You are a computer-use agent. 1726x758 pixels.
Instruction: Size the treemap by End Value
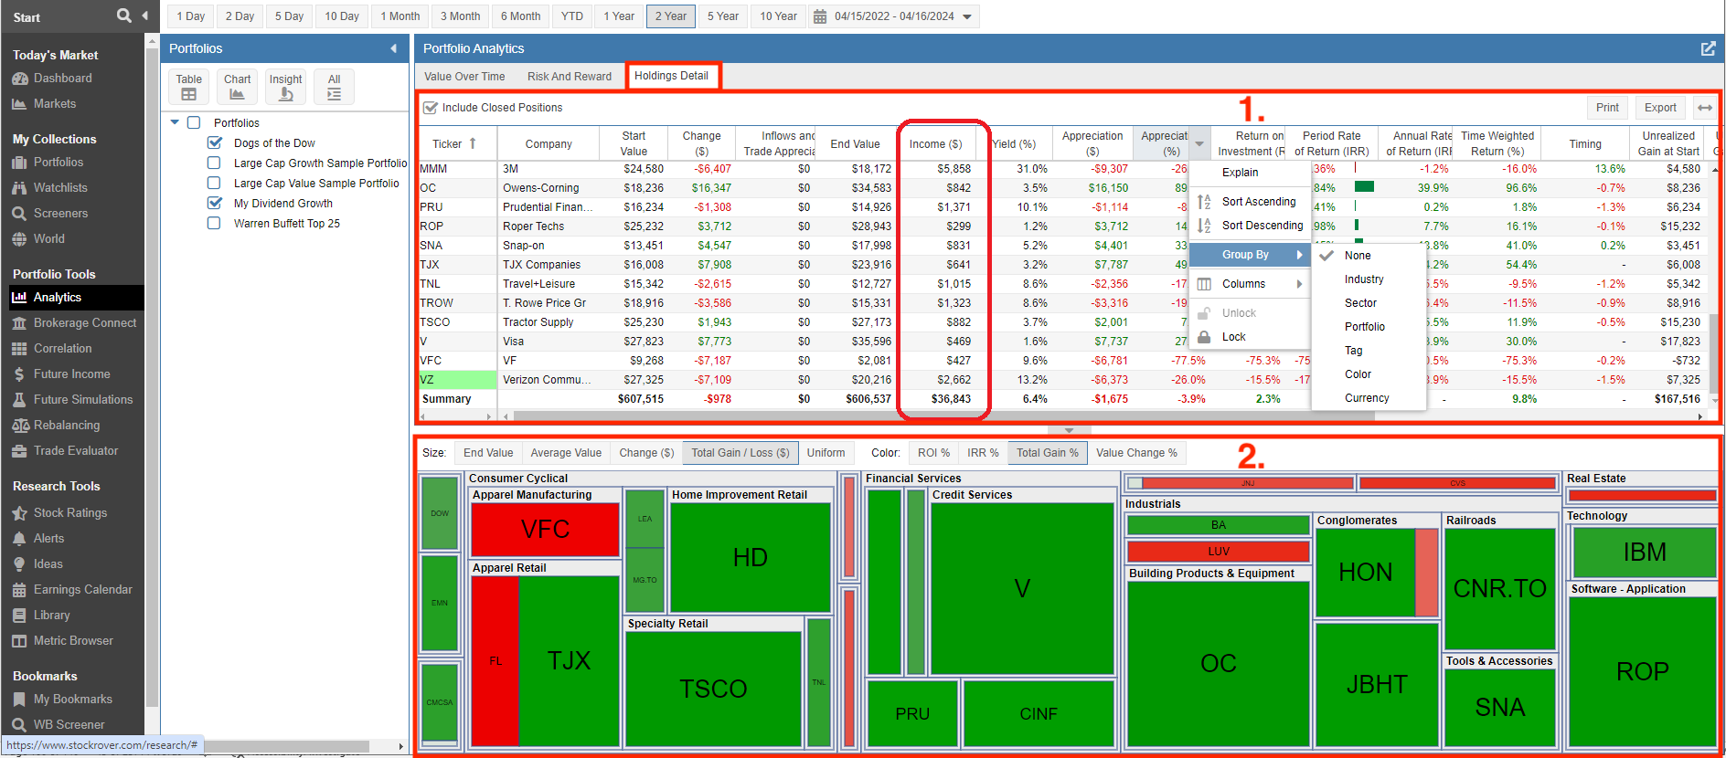coord(488,453)
